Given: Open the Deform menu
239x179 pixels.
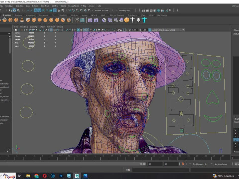Looking at the screenshot, I should tap(35, 6).
